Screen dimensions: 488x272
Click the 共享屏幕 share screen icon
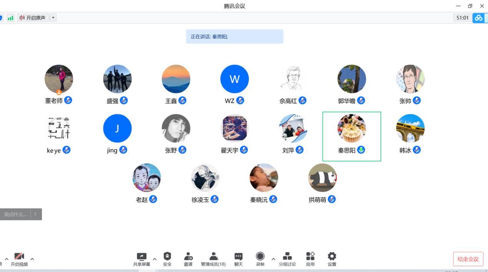pyautogui.click(x=142, y=257)
